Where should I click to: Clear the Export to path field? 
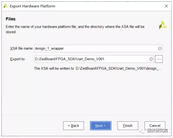pyautogui.click(x=151, y=59)
